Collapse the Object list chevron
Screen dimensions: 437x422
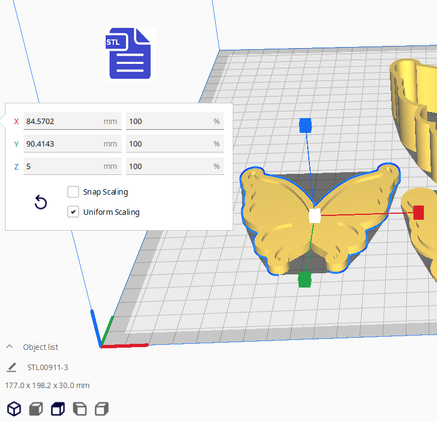pos(9,347)
